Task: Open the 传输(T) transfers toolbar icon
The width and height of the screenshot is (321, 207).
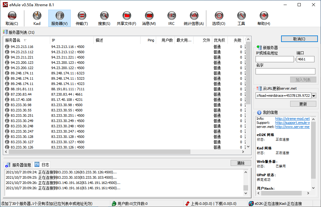Action: pyautogui.click(x=82, y=16)
